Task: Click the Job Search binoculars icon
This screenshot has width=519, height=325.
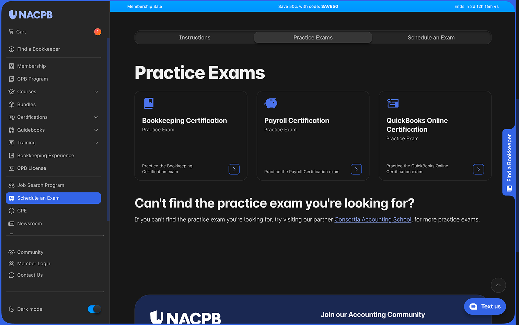Action: click(11, 185)
